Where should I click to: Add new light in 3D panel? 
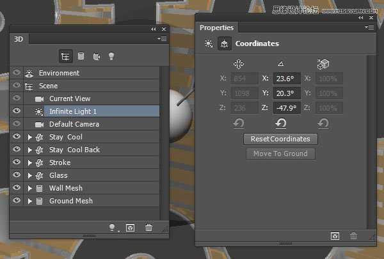click(113, 228)
